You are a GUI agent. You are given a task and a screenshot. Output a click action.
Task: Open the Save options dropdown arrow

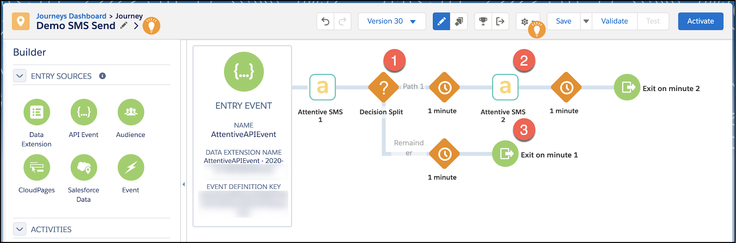coord(586,21)
